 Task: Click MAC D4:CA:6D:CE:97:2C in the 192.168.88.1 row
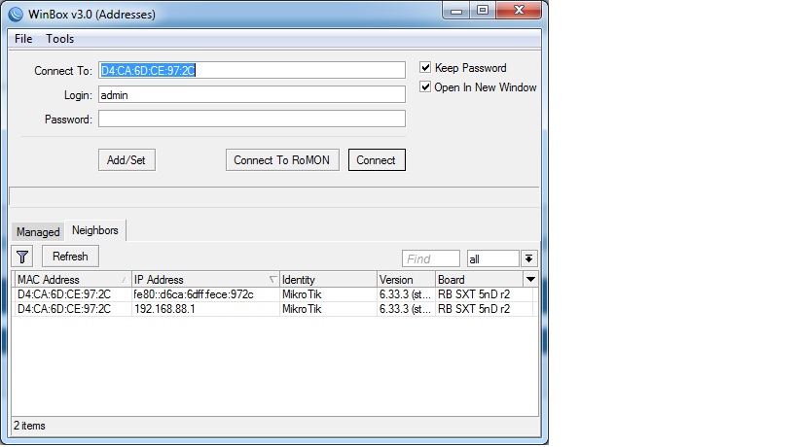[x=64, y=309]
